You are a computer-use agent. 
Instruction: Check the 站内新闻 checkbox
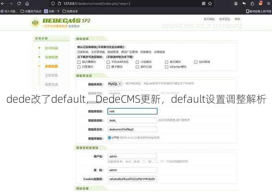pos(196,62)
